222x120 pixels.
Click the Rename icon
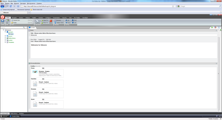[58, 20]
